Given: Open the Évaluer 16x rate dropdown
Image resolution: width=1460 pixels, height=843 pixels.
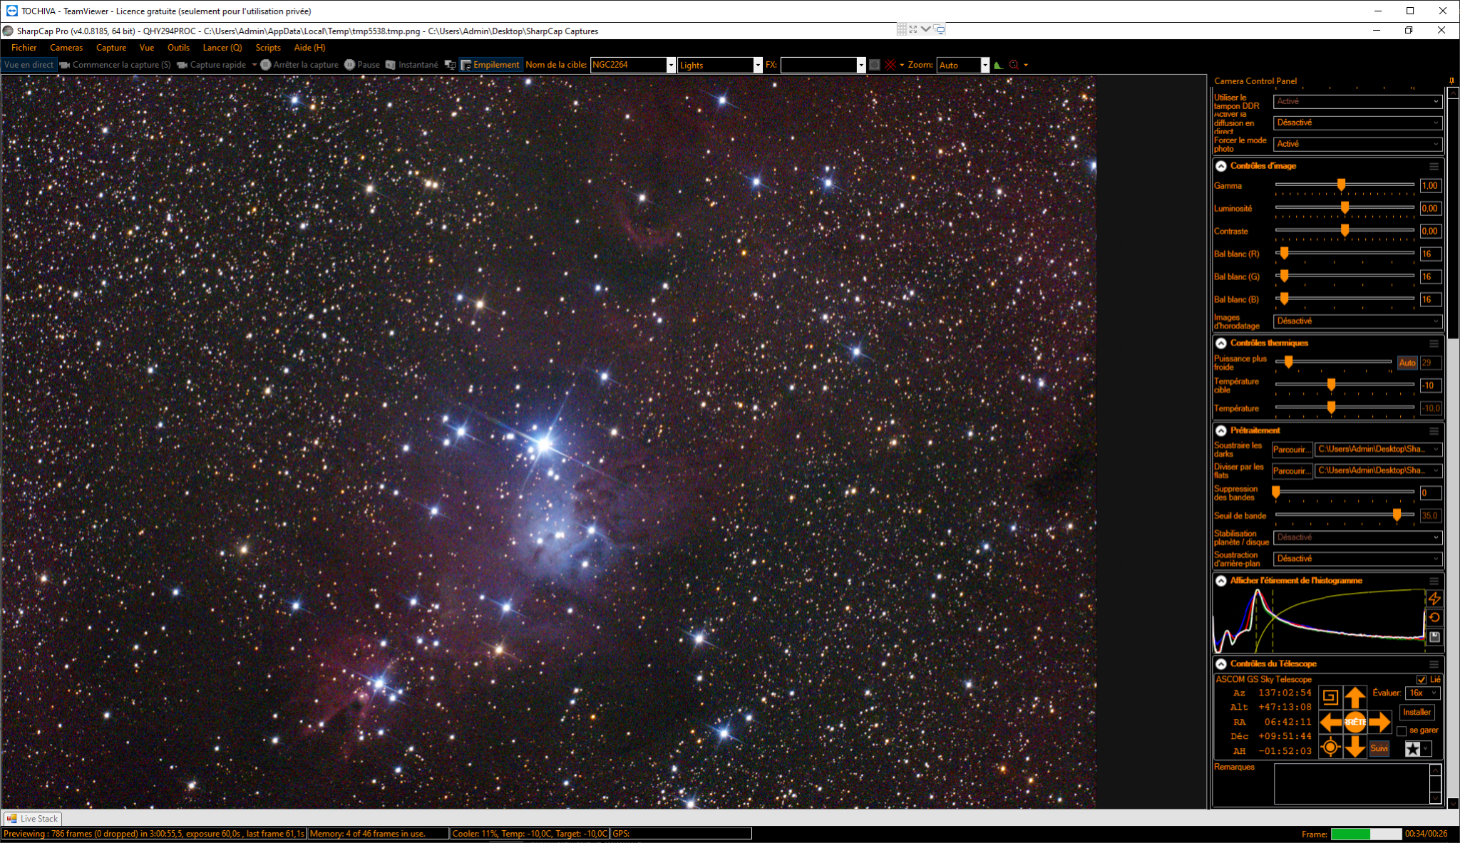Looking at the screenshot, I should pos(1423,693).
